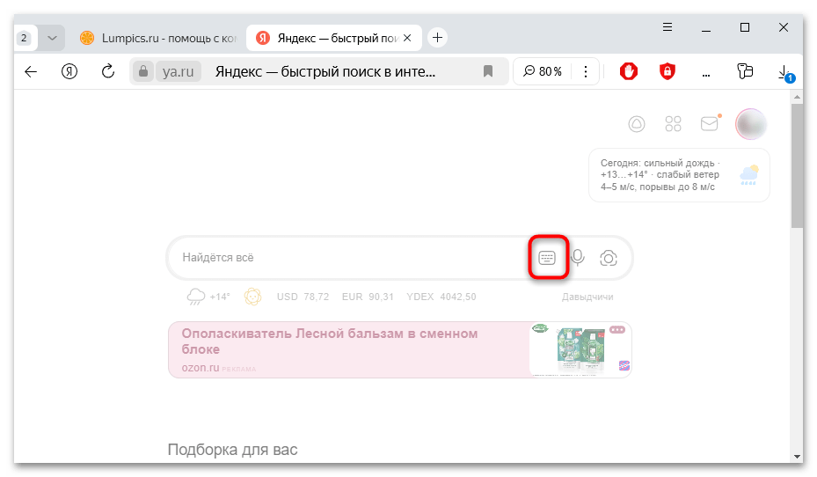The image size is (817, 477).
Task: Switch to the Lumpics.ru tab
Action: 159,38
